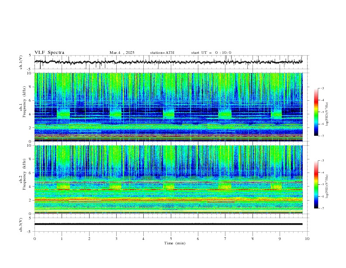Screen dimensions: 346x268
Task: Click time axis tick label "3"
Action: [116, 239]
